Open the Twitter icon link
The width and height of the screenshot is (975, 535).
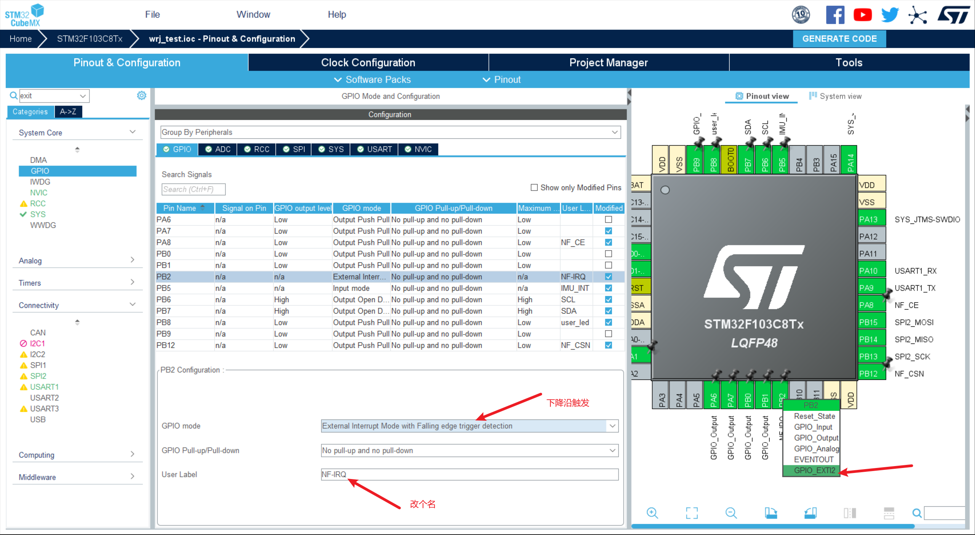click(890, 15)
